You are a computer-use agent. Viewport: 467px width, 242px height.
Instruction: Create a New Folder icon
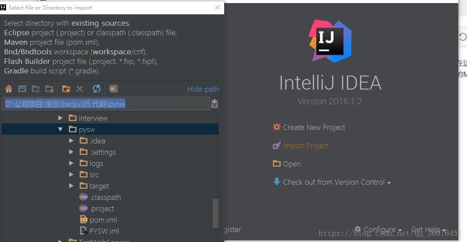pos(66,89)
